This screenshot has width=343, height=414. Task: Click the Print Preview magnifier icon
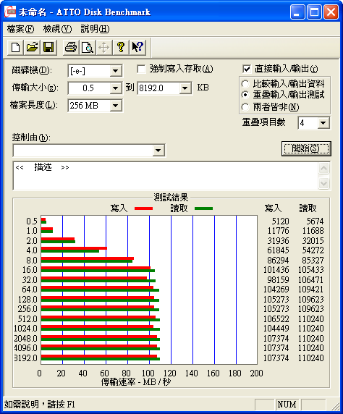point(87,48)
